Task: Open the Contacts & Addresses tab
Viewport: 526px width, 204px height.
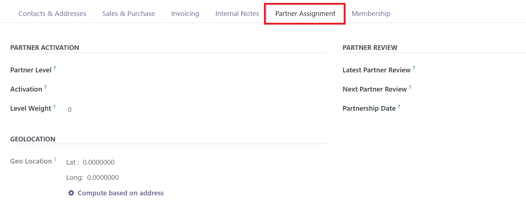Action: tap(52, 14)
